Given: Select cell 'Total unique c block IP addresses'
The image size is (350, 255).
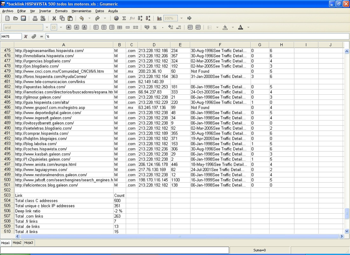Looking at the screenshot, I should (x=64, y=206).
